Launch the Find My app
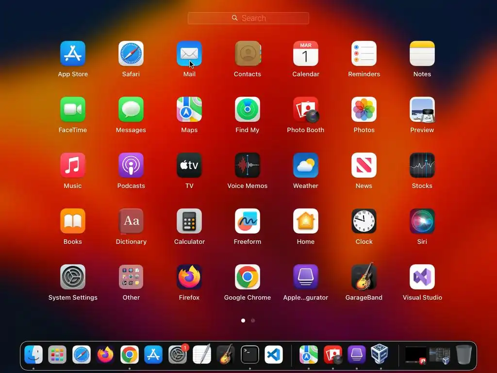Viewport: 497px width, 373px height. click(x=248, y=109)
